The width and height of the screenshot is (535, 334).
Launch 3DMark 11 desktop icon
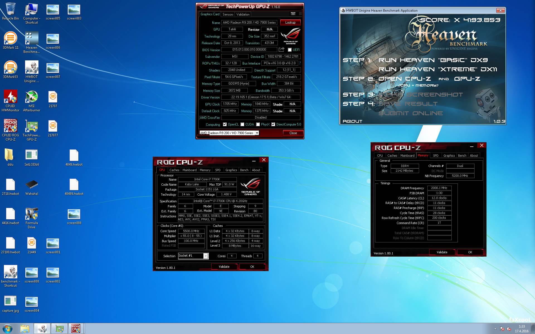click(x=10, y=40)
